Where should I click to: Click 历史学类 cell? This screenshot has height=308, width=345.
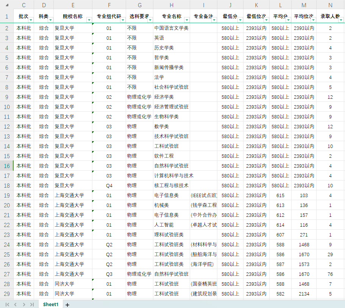tap(172, 48)
